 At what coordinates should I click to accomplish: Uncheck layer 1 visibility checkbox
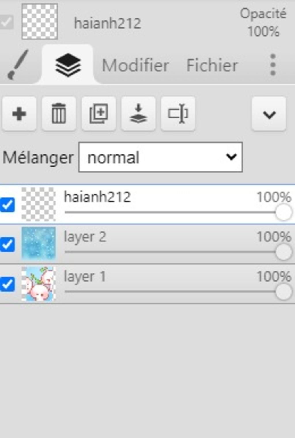point(7,284)
